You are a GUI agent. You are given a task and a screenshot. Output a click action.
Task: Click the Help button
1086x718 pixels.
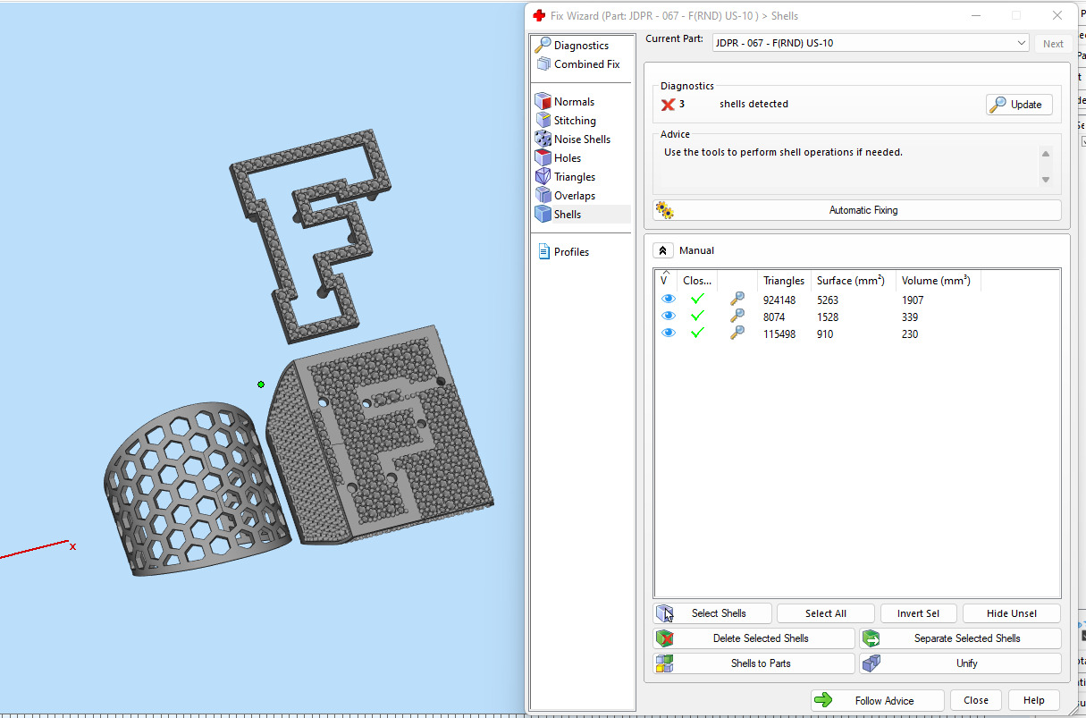(1033, 700)
